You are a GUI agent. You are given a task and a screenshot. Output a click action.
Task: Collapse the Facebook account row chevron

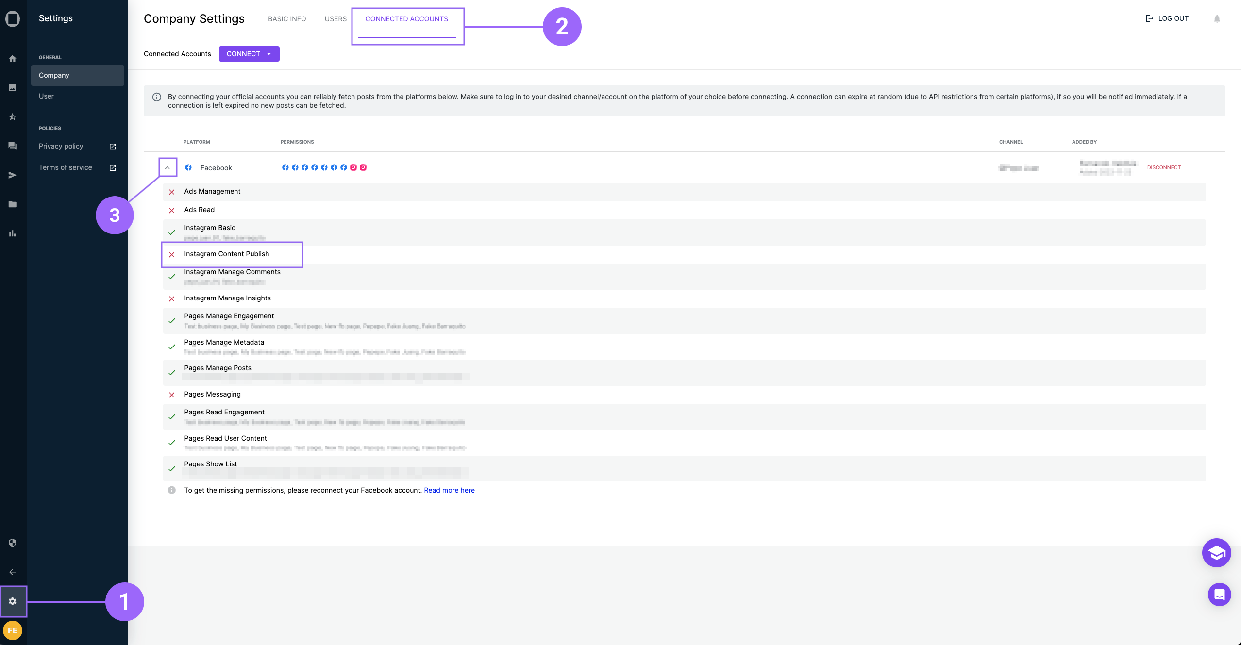167,168
